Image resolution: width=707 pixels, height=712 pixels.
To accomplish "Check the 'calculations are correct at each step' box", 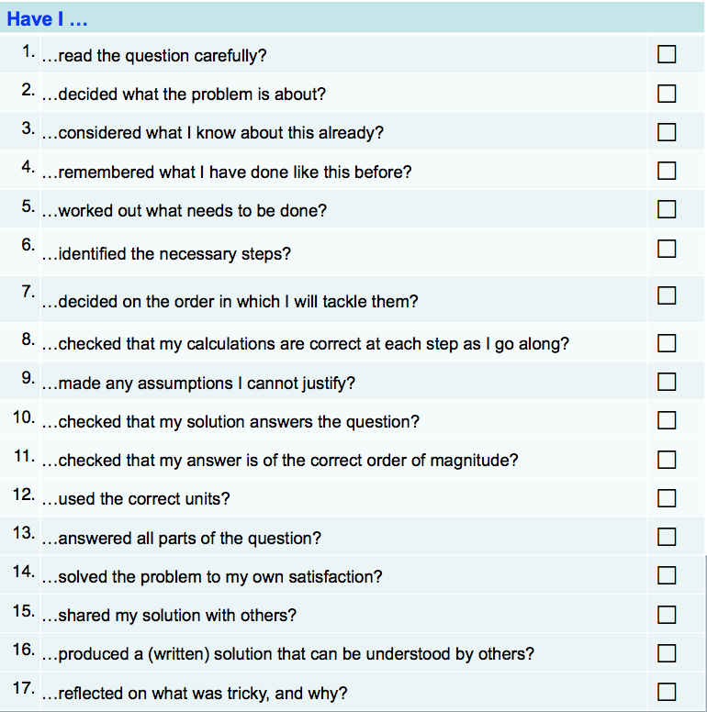I will (667, 344).
